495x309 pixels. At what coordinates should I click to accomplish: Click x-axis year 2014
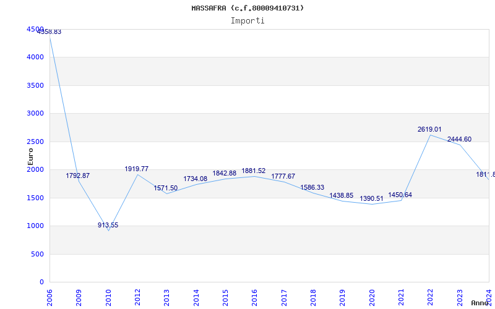click(x=196, y=298)
